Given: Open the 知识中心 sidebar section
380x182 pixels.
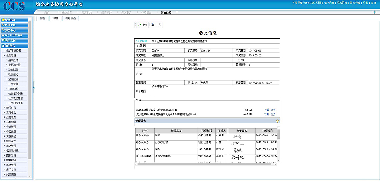Looking at the screenshot, I should tap(14, 30).
